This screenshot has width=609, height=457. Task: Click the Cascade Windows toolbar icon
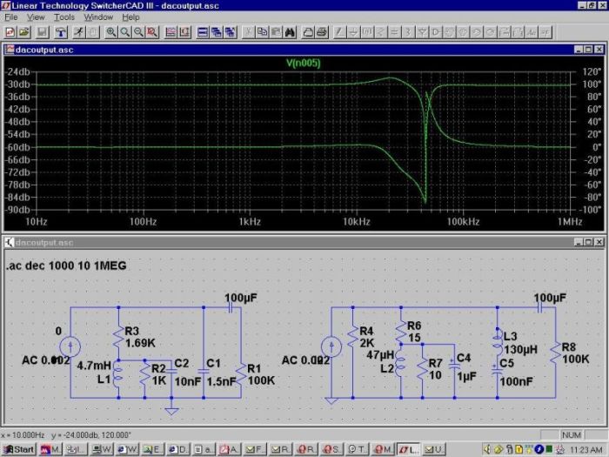[215, 32]
